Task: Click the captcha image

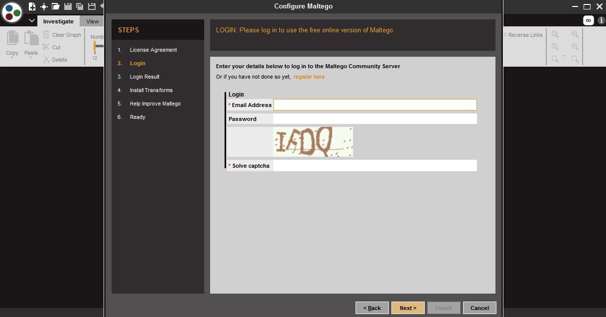Action: coord(313,142)
